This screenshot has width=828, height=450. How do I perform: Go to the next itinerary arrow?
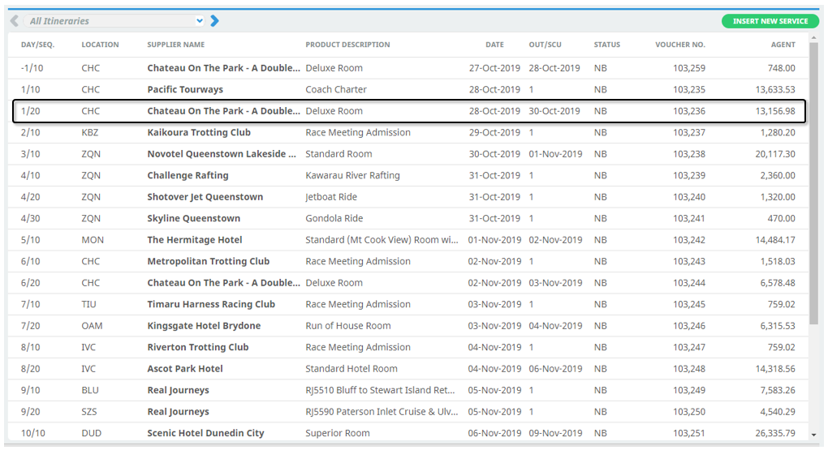click(214, 21)
